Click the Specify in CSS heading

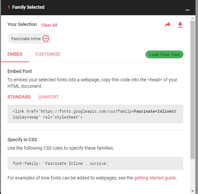point(22,140)
